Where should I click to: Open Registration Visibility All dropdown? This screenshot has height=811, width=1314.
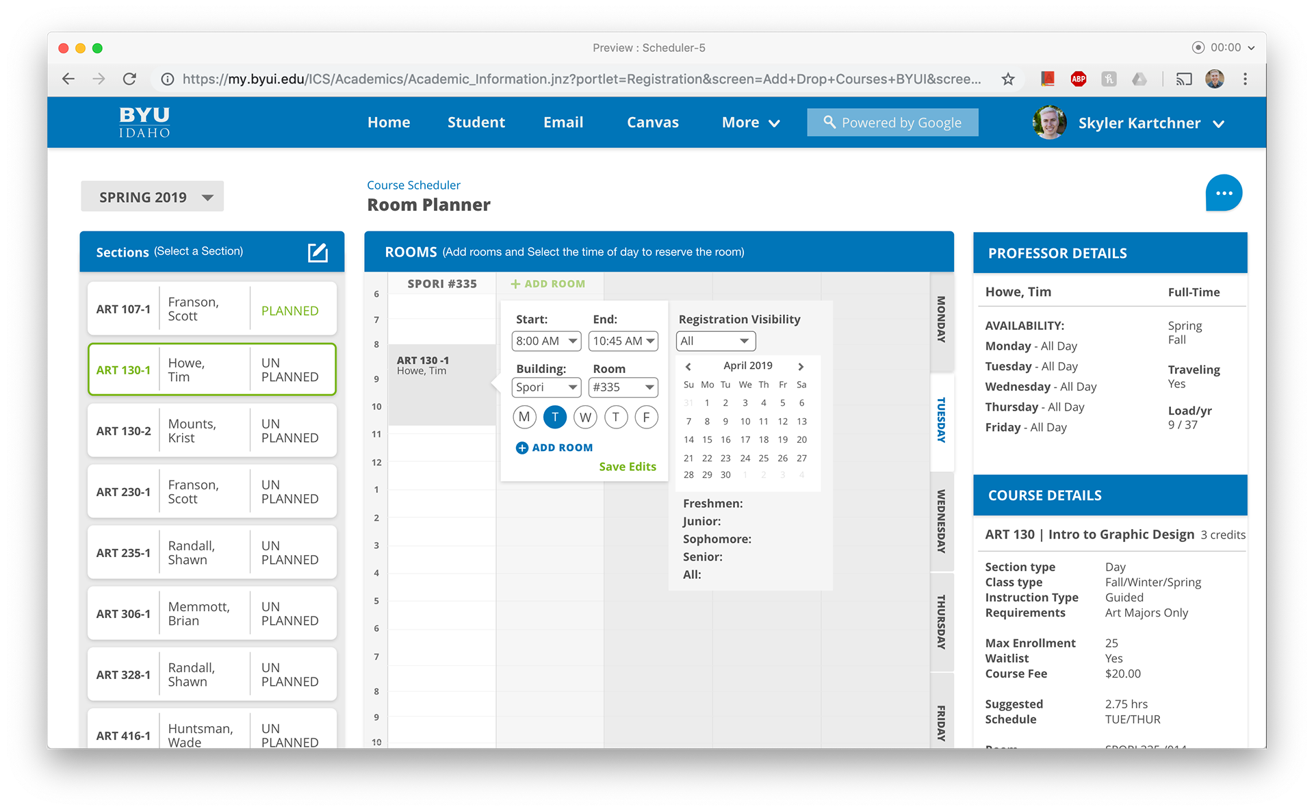(x=716, y=341)
